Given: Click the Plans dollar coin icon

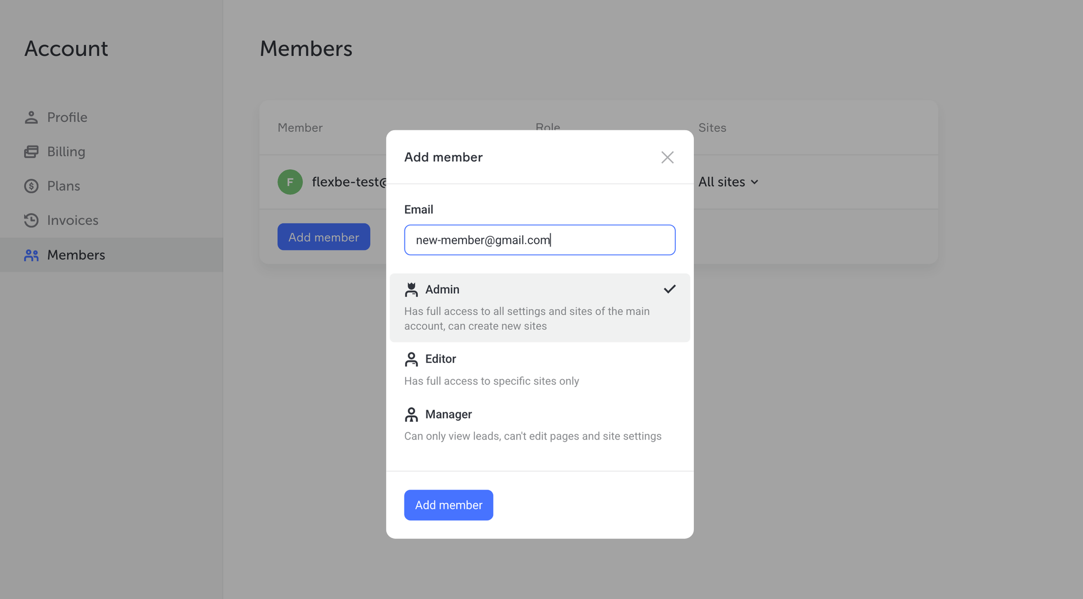Looking at the screenshot, I should [32, 186].
